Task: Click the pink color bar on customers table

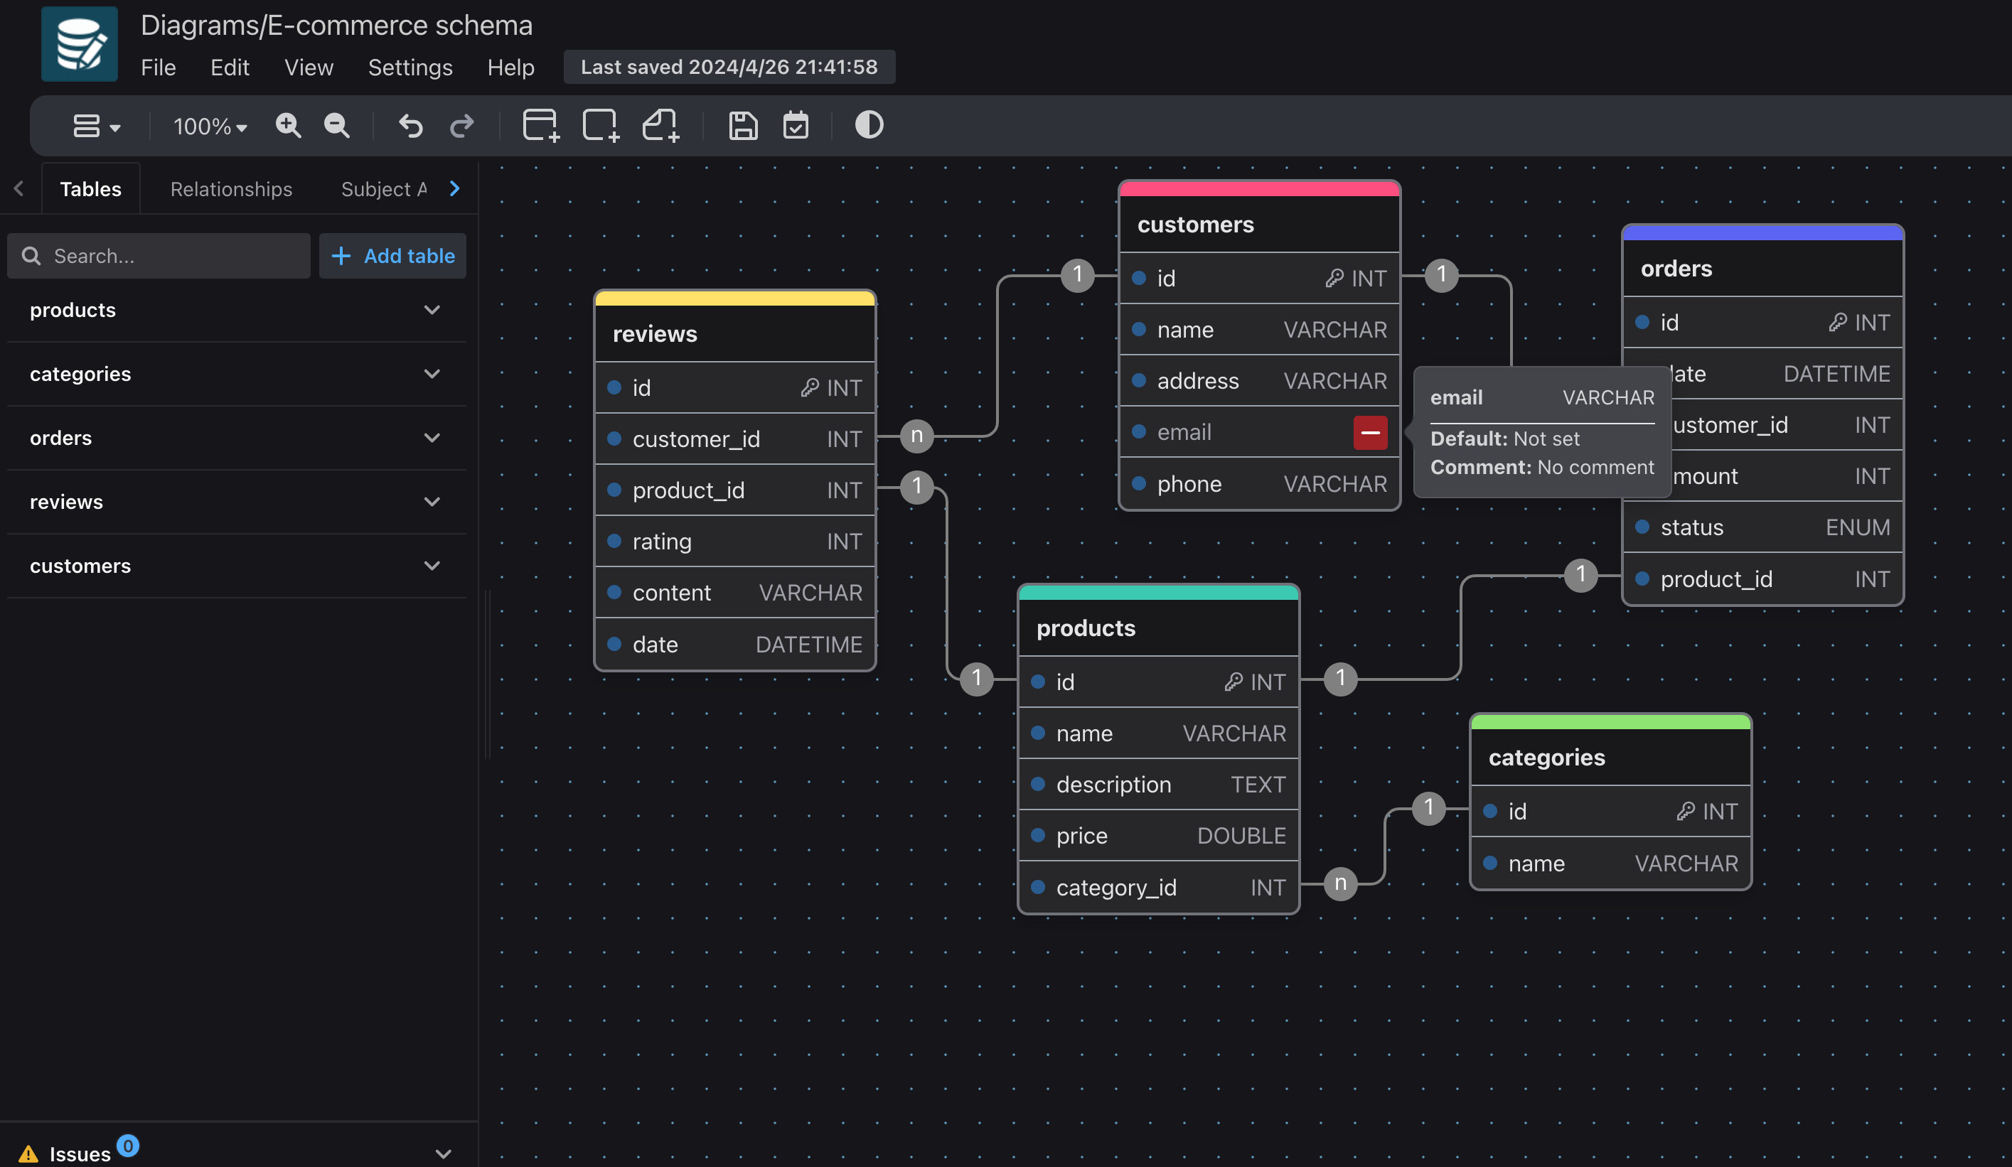Action: click(1259, 189)
